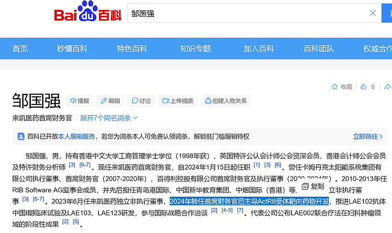Screen dimensions: 392x233
Task: Open the 权威合作 navigation tab
Action: 377,49
